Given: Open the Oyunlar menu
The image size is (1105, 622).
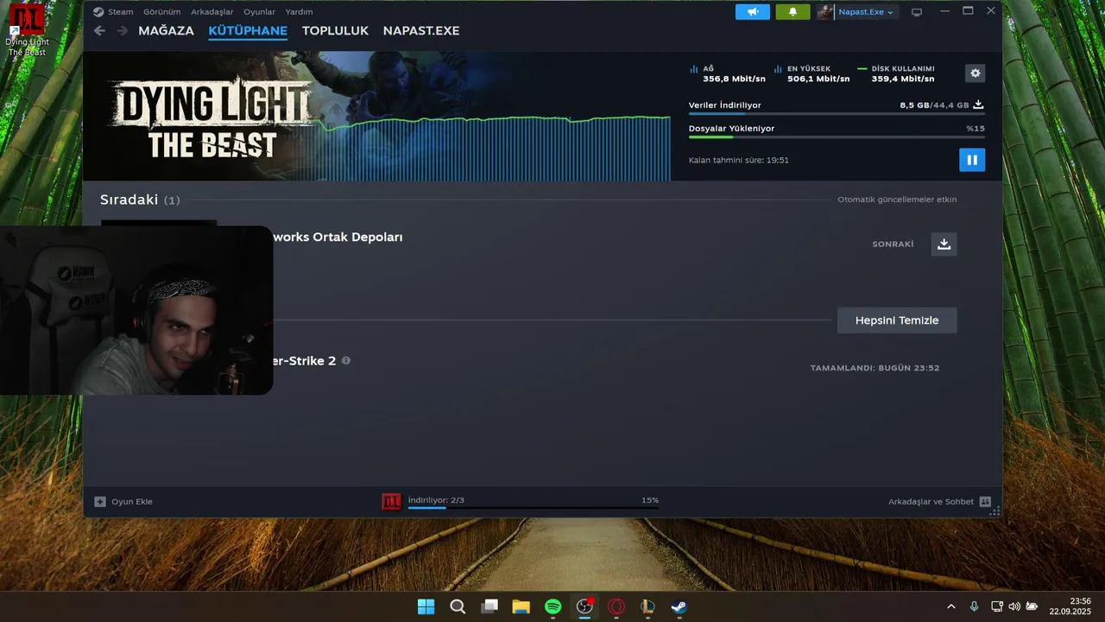Looking at the screenshot, I should point(259,12).
